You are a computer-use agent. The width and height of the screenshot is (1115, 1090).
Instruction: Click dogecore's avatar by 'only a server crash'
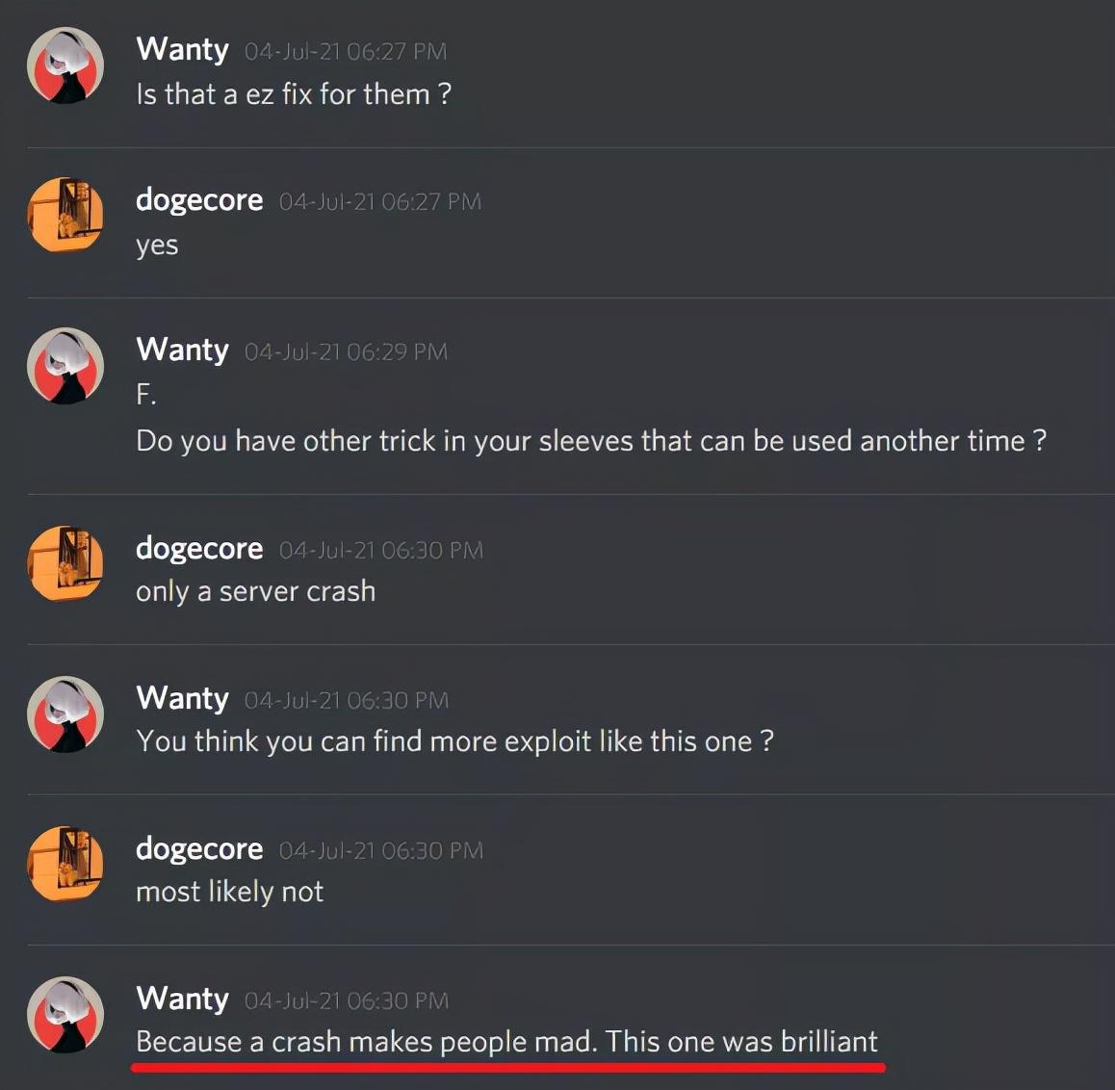click(65, 563)
